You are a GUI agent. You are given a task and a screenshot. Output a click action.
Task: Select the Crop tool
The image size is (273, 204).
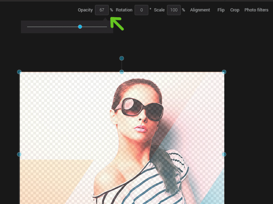point(235,10)
